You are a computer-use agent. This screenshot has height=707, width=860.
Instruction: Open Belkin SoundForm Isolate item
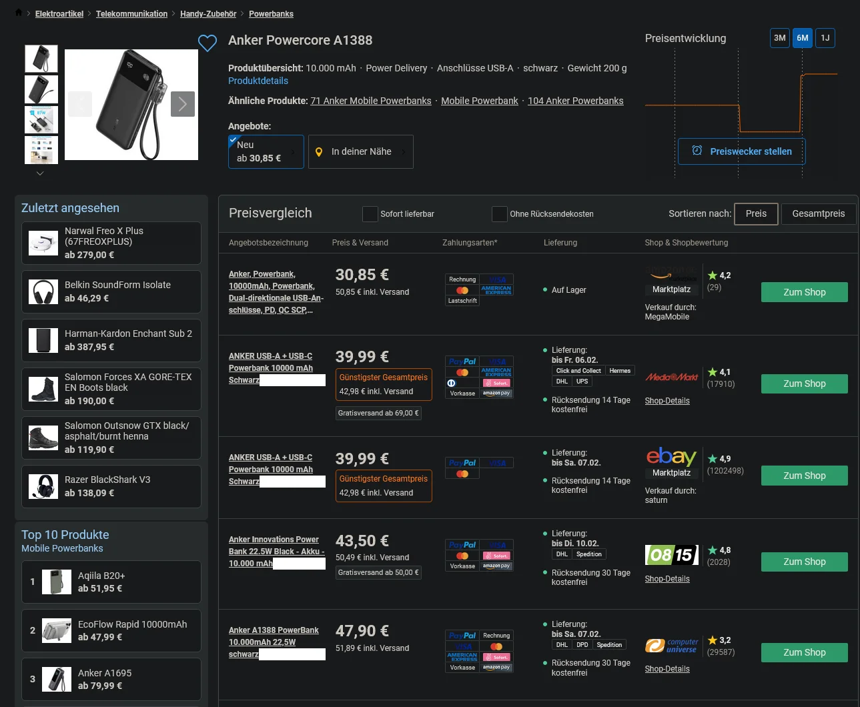111,291
